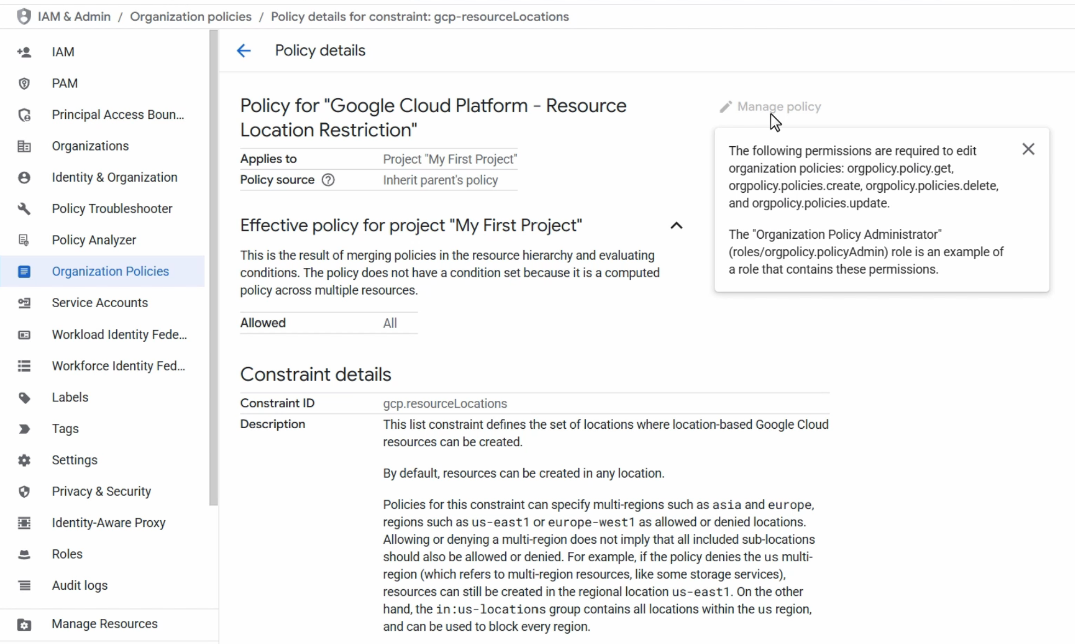Click the back arrow beside Policy details
Screen dimensions: 1075x644
tap(244, 51)
